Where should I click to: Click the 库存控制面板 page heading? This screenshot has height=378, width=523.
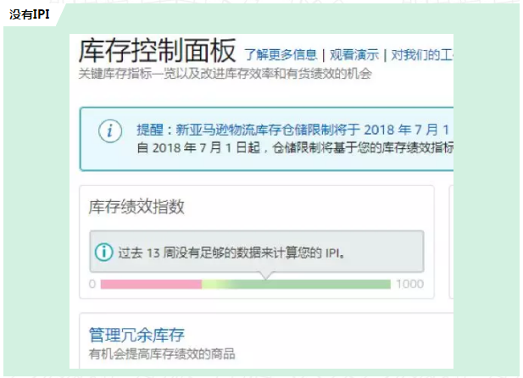tap(157, 51)
